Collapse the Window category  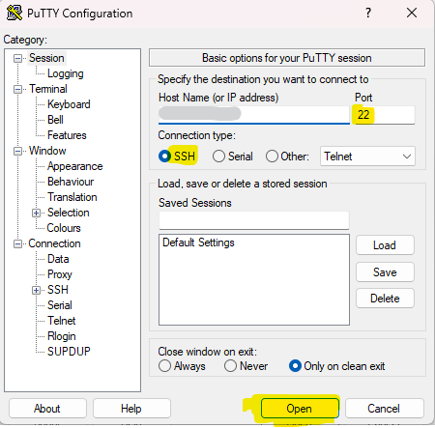pos(17,151)
